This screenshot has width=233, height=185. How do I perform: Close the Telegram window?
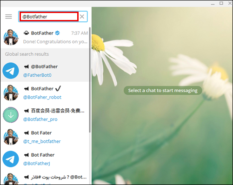click(230, 3)
